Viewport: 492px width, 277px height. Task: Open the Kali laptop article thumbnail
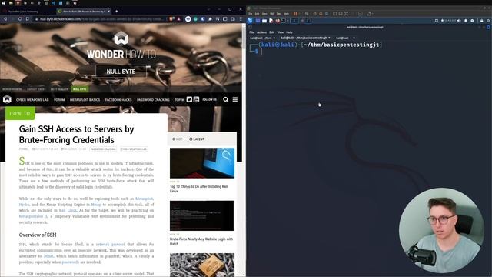click(202, 163)
